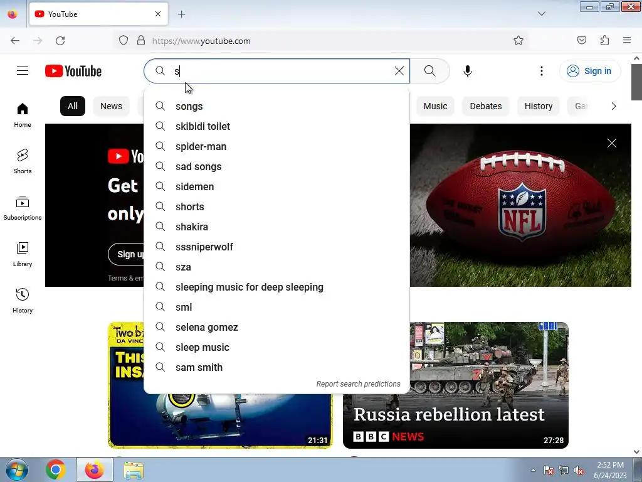Viewport: 642px width, 482px height.
Task: Click Firefox icon in the taskbar
Action: tap(95, 470)
